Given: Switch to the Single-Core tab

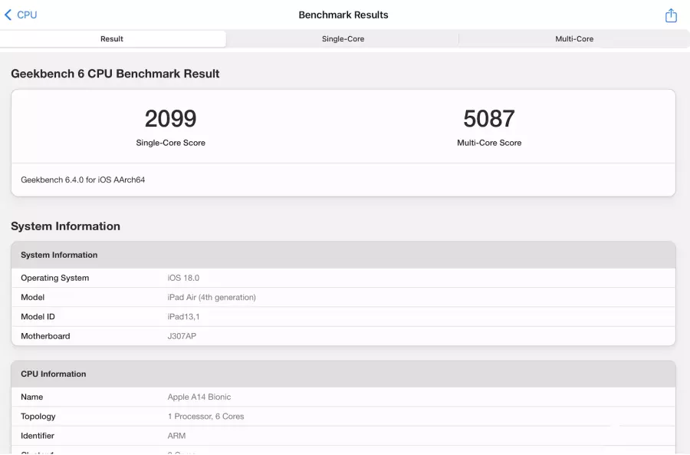Looking at the screenshot, I should coord(343,39).
